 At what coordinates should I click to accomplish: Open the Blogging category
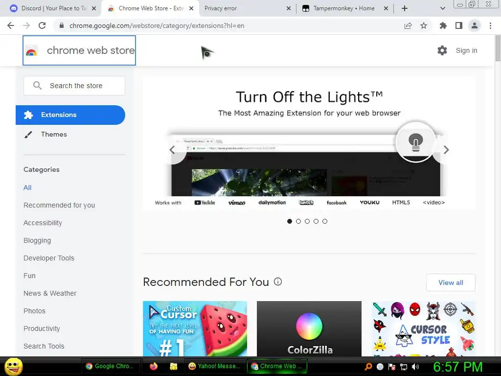(x=37, y=240)
